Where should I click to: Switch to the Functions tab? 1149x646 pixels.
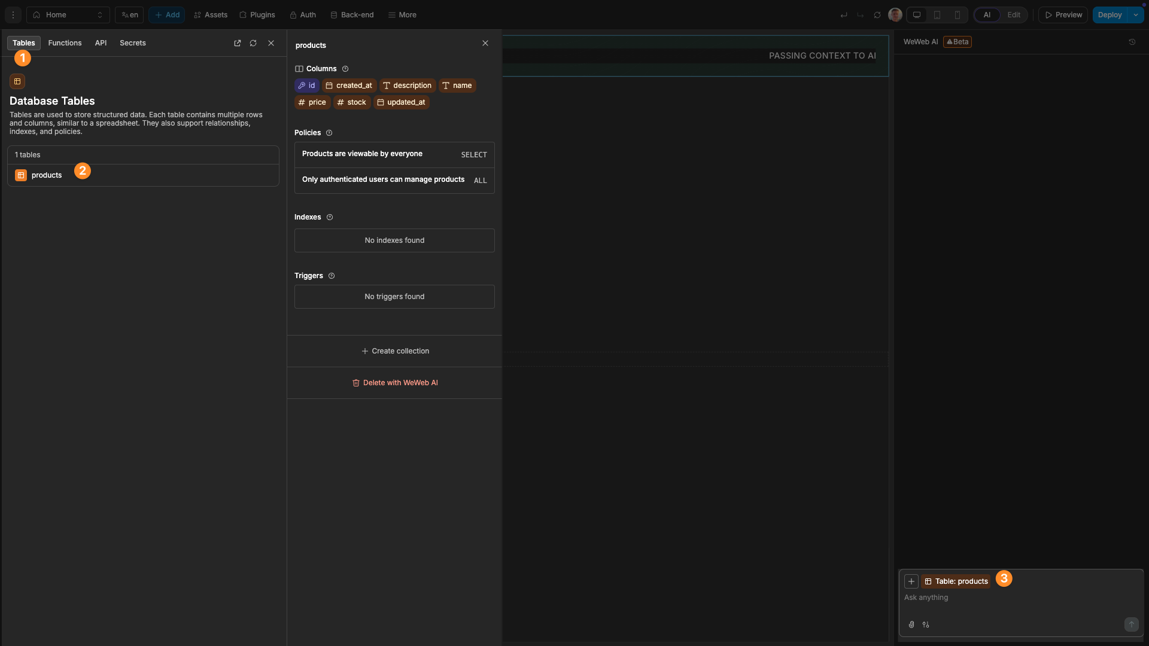[x=65, y=43]
